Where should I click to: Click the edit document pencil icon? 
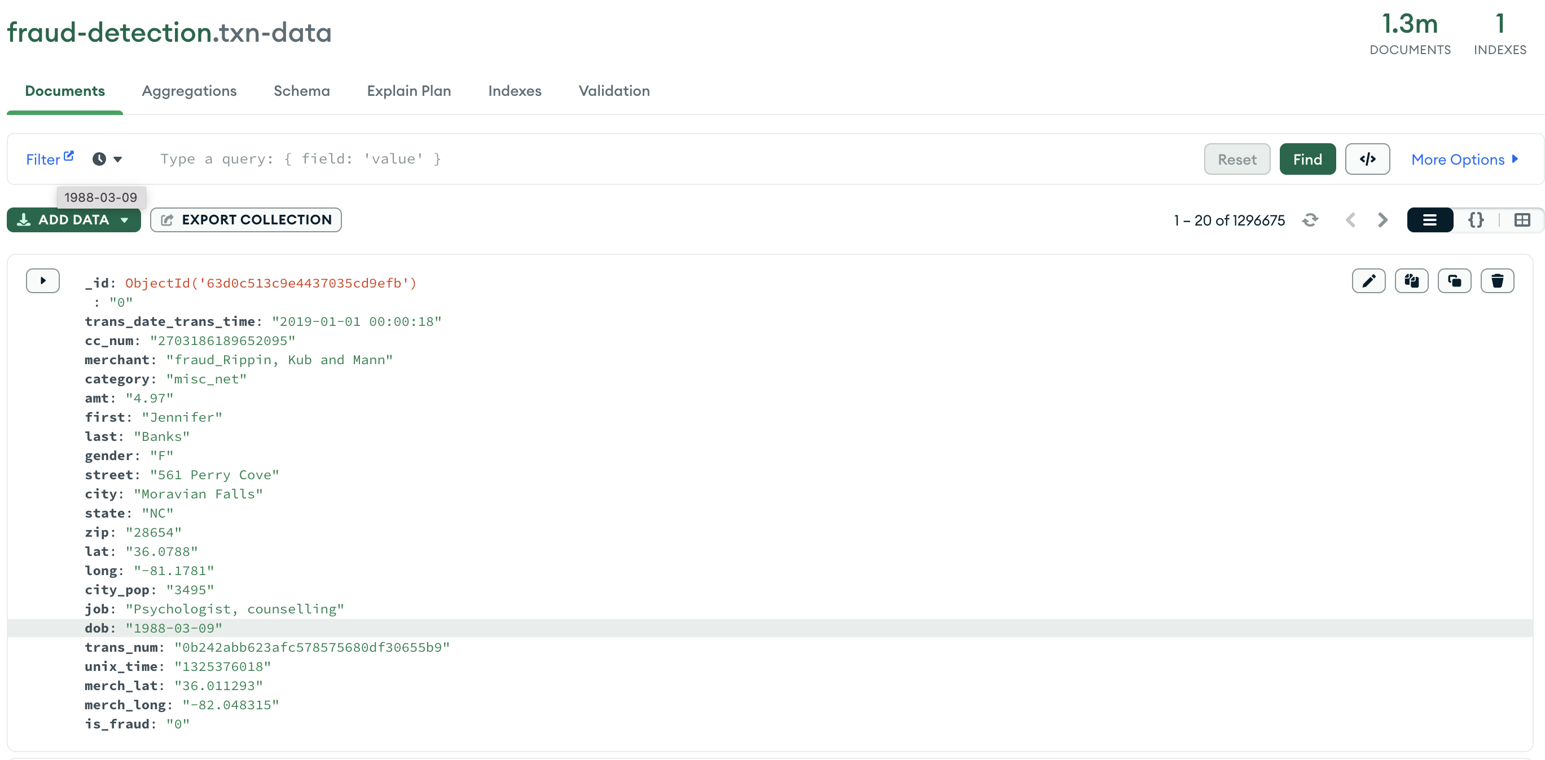[x=1368, y=281]
